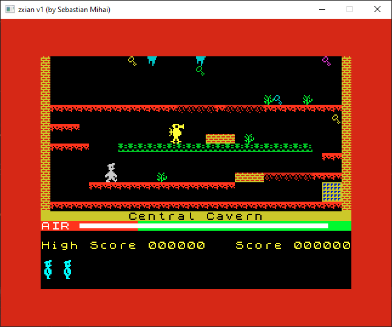Image resolution: width=392 pixels, height=327 pixels.
Task: Select the yellow key beside the left stalactite
Action: 132,61
